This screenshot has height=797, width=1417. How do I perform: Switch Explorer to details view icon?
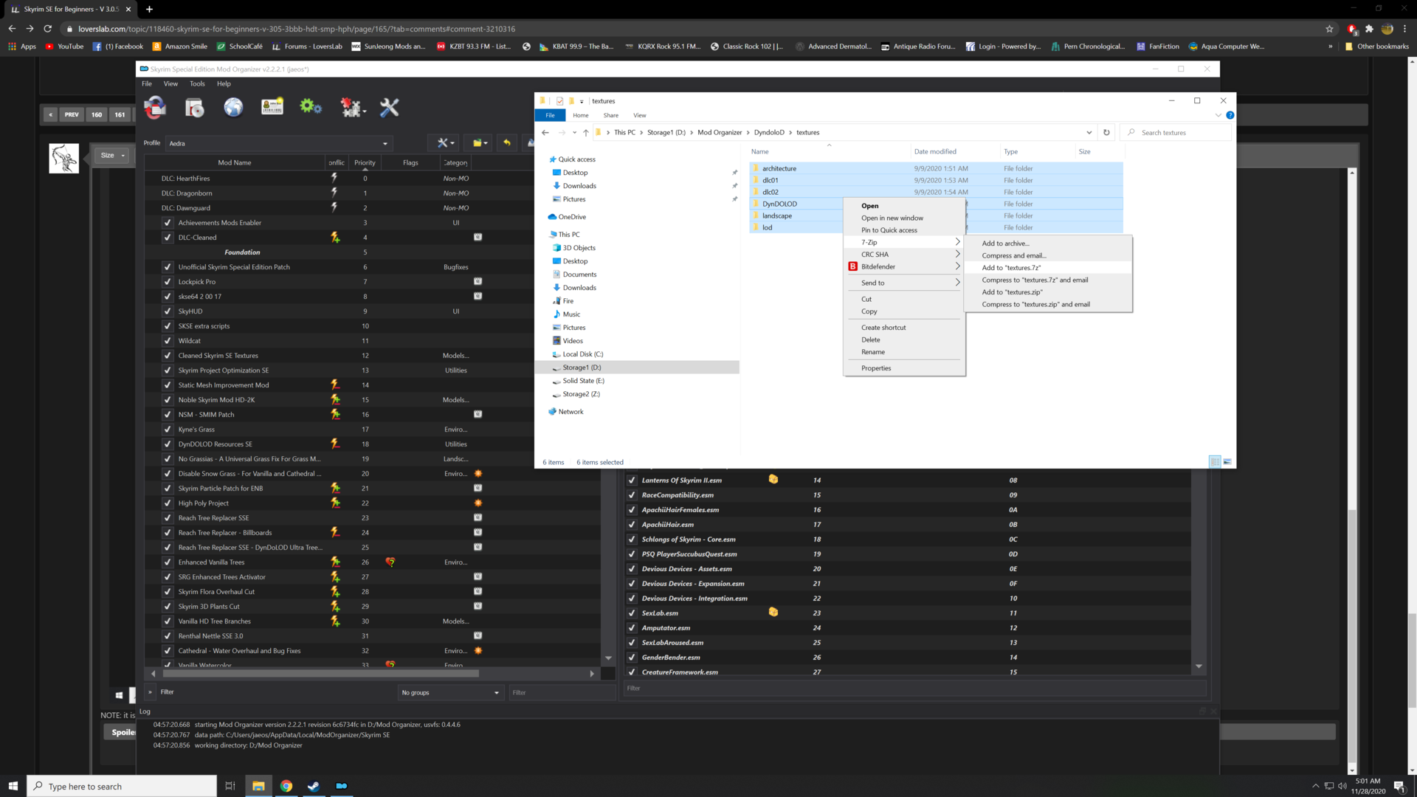point(1215,462)
